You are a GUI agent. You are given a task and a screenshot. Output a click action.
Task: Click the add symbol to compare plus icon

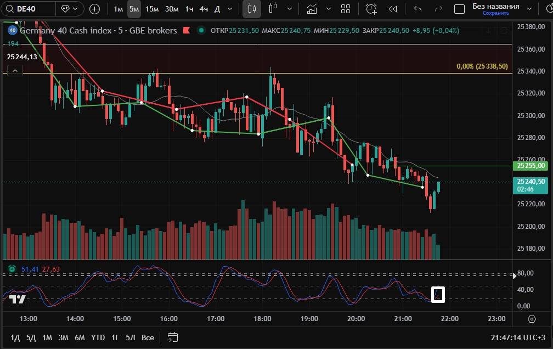click(x=94, y=9)
